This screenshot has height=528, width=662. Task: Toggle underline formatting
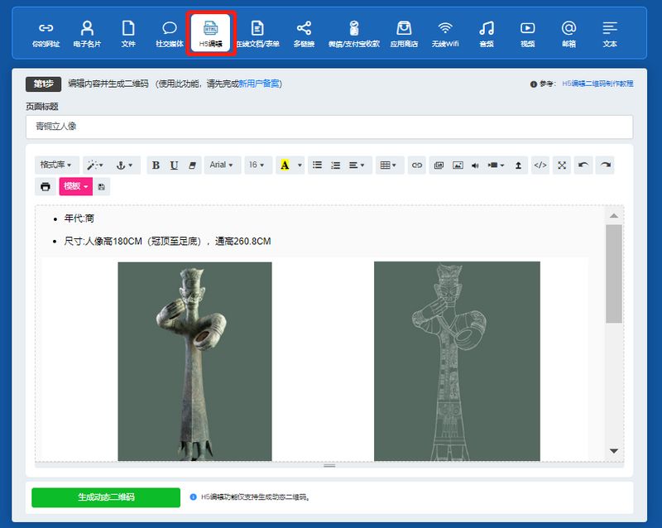tap(174, 166)
